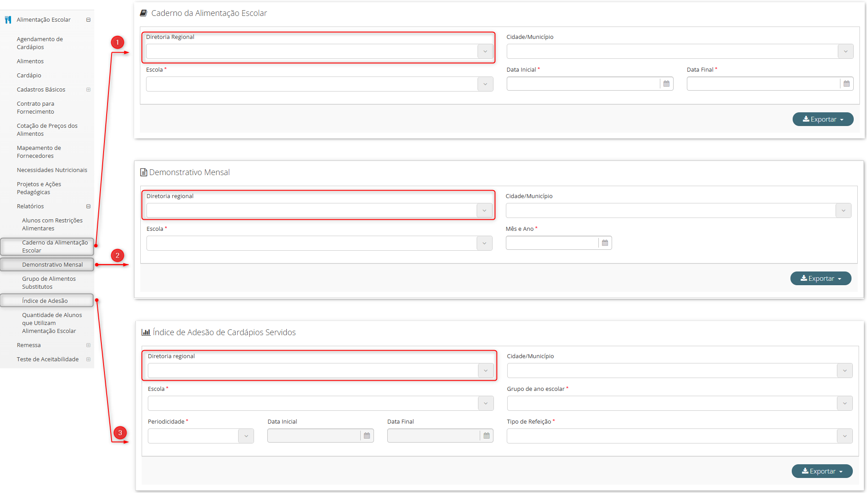Click the Caderno da Alimentação Escolar book icon
Screen dimensions: 867x493
[x=143, y=13]
